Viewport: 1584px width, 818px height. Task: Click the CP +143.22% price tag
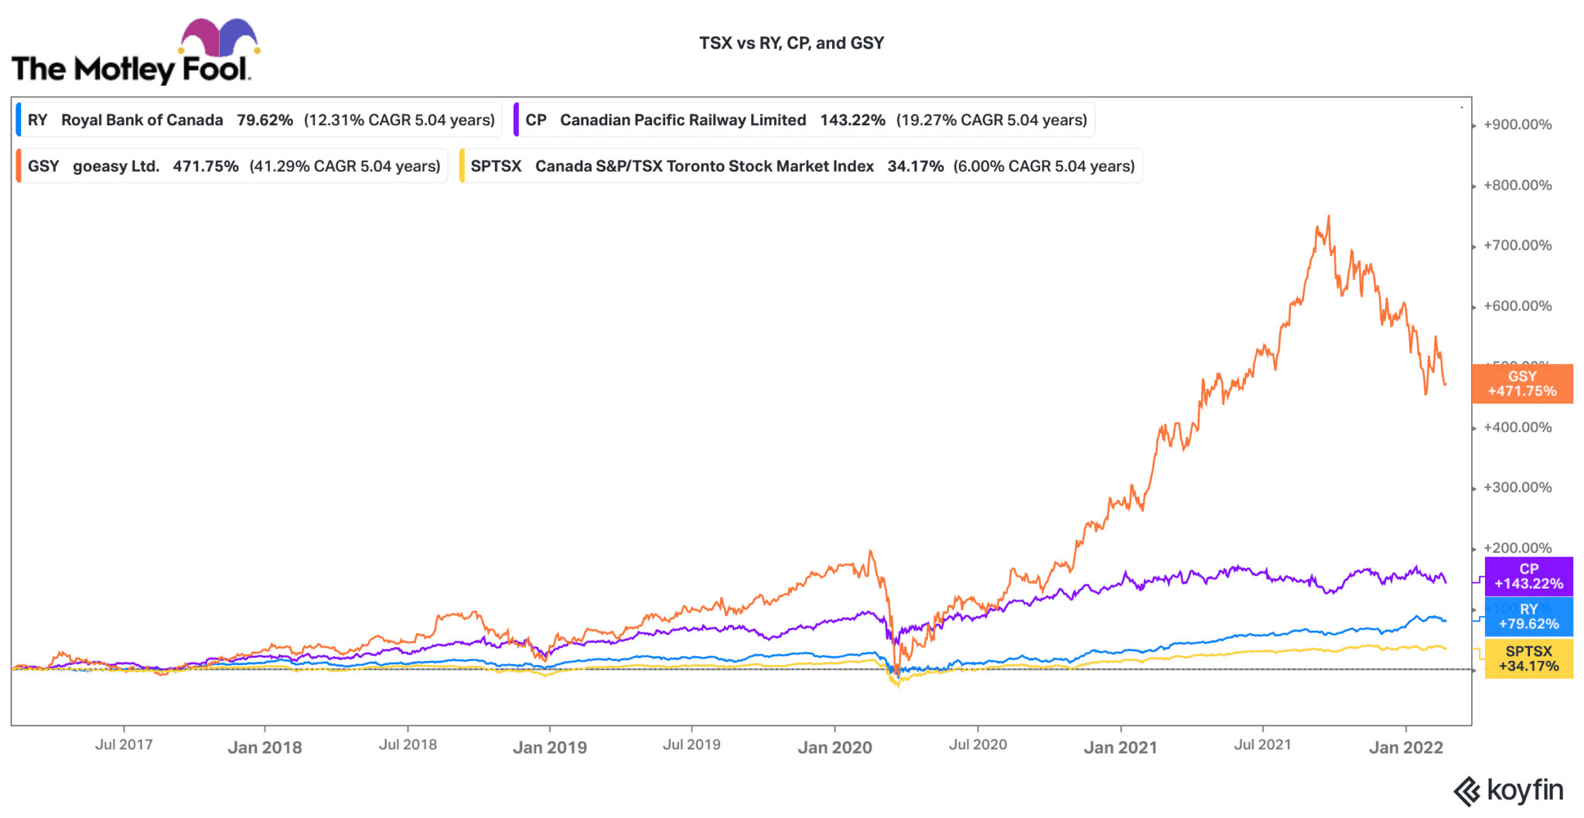[1528, 577]
